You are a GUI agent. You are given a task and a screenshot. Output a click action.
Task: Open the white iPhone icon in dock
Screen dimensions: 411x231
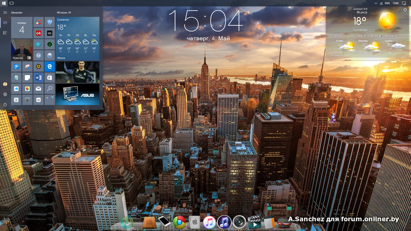coord(164,222)
